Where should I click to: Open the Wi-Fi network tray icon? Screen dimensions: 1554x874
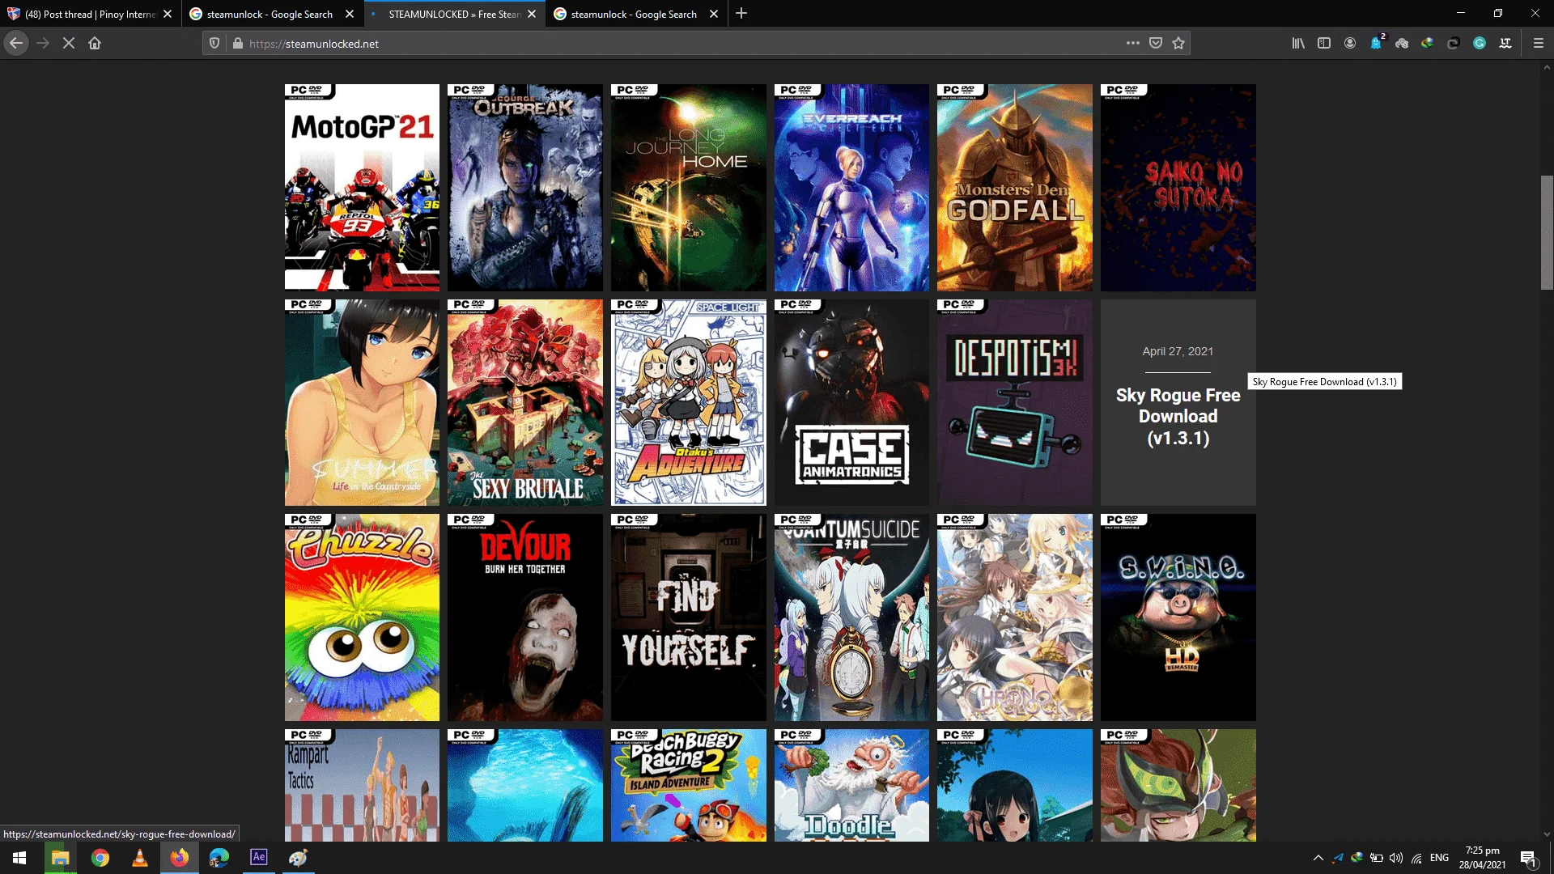tap(1416, 858)
